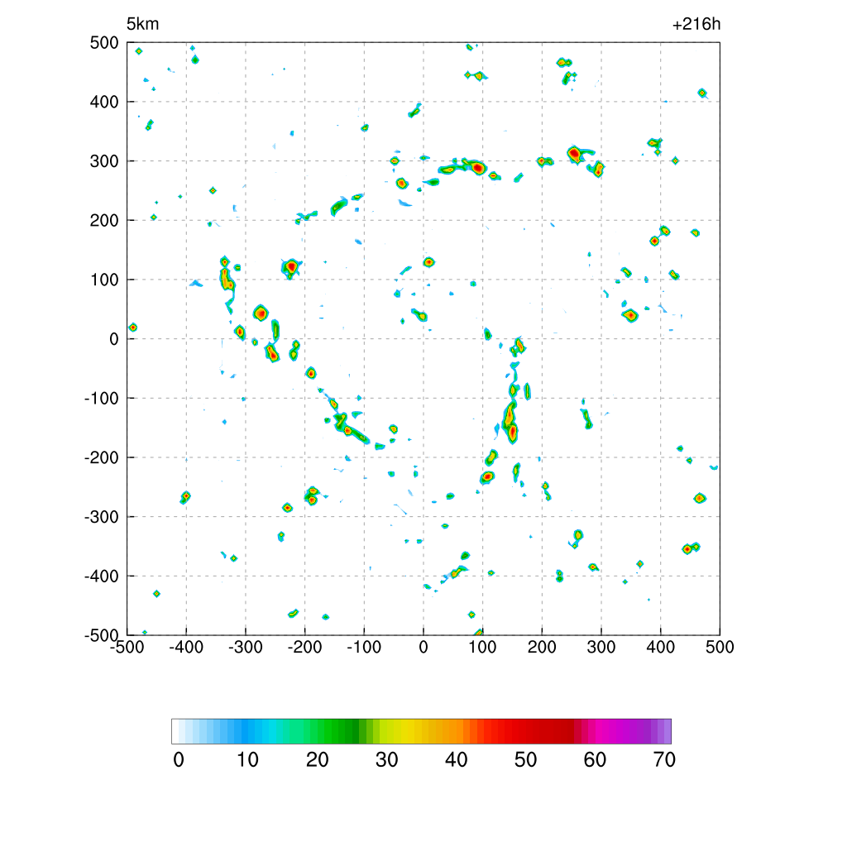The height and width of the screenshot is (847, 847).
Task: Click the colorbar label 60
Action: pyautogui.click(x=595, y=760)
